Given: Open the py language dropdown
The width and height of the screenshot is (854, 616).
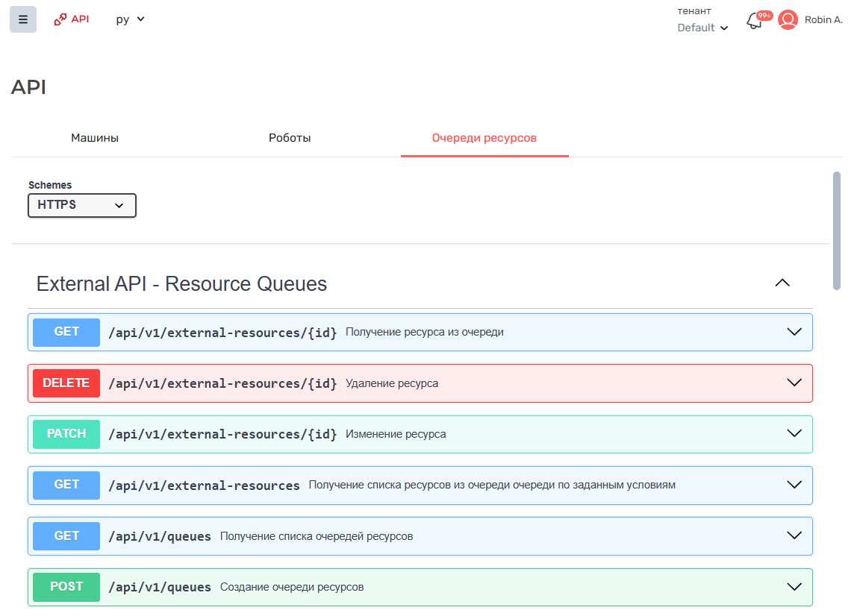Looking at the screenshot, I should click(x=130, y=19).
